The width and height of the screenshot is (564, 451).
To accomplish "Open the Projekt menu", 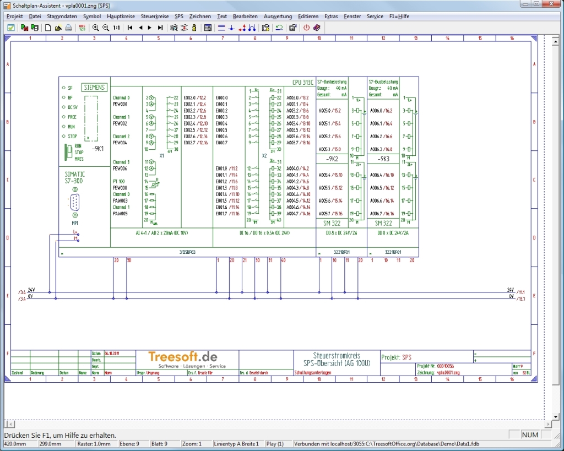I will [15, 17].
